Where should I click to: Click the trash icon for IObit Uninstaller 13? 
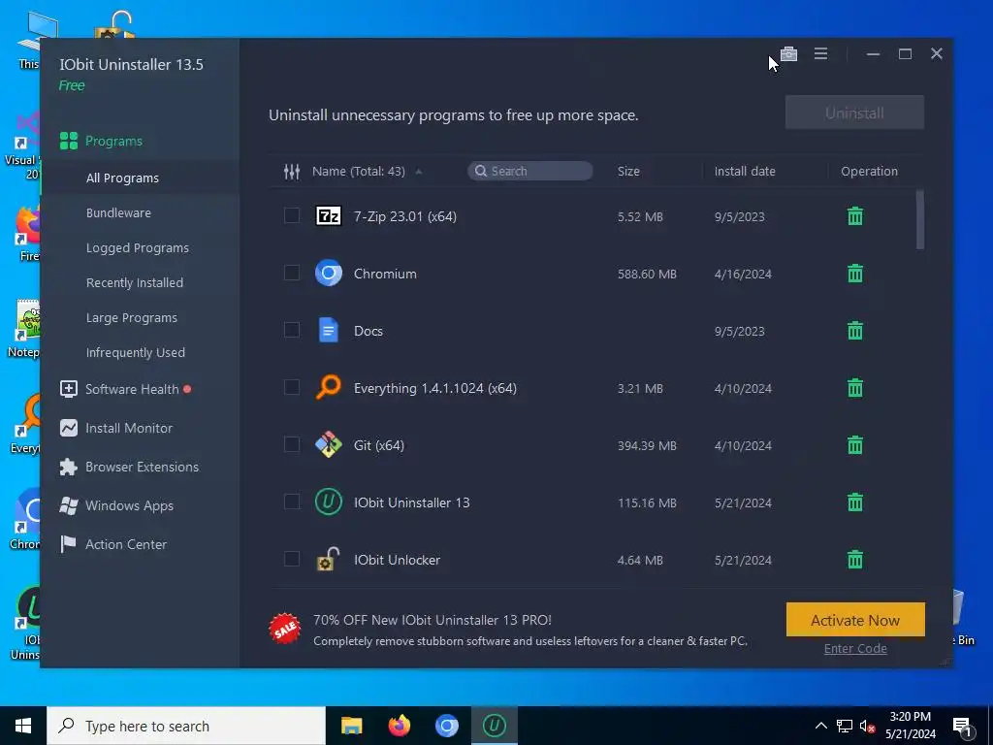pyautogui.click(x=855, y=502)
